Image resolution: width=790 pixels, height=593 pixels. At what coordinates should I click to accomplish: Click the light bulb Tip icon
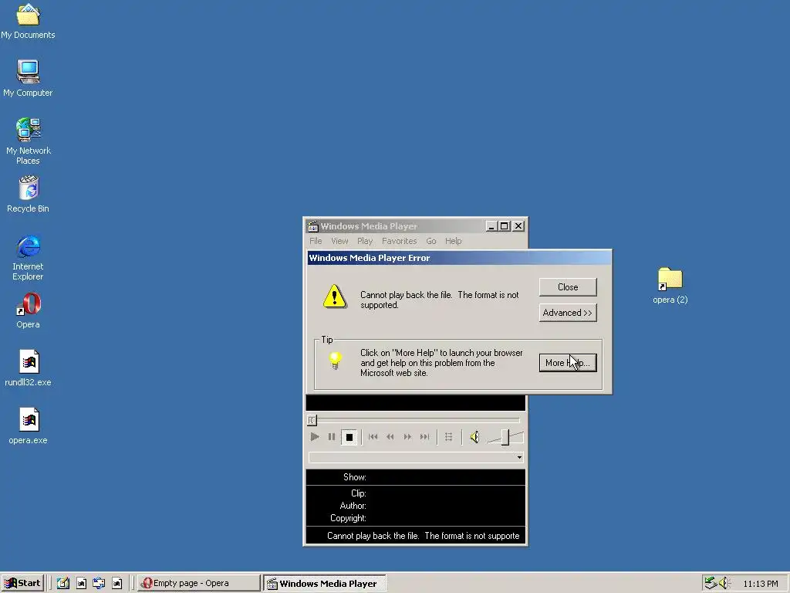pos(336,360)
